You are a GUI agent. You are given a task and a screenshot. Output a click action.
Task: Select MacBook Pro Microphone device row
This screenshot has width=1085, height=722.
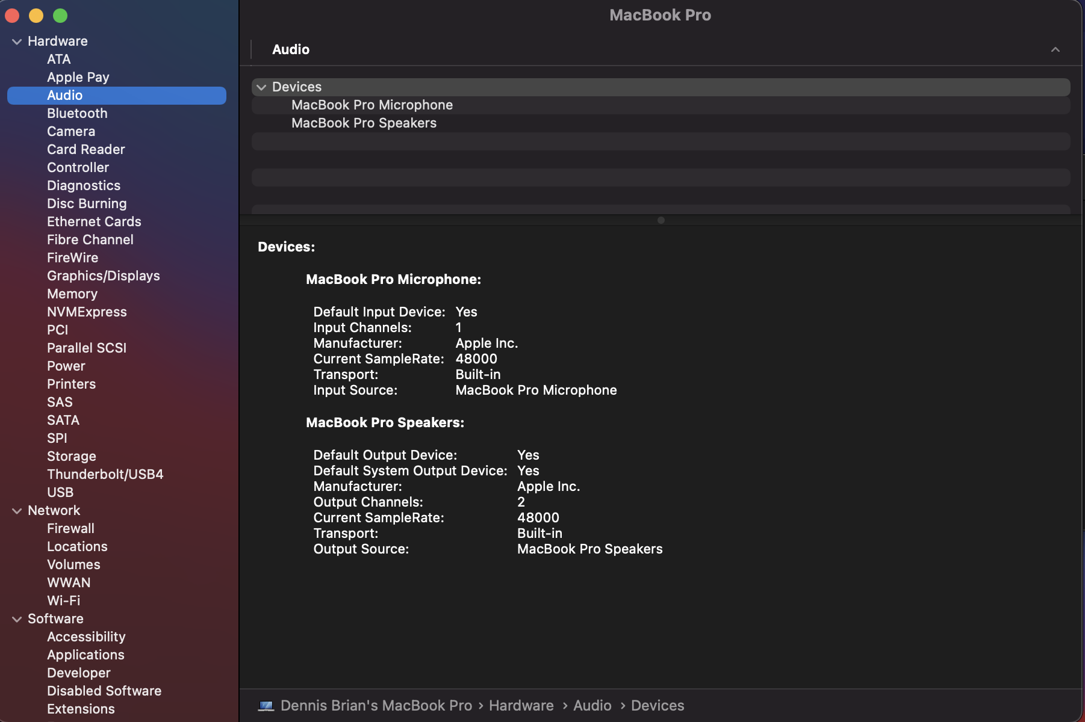[661, 105]
